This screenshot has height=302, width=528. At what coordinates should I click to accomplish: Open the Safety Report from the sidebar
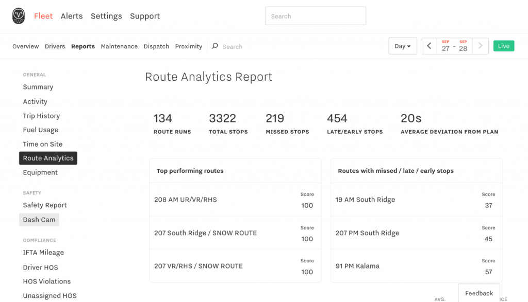coord(44,205)
